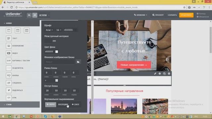The width and height of the screenshot is (212, 119).
Task: Click the Путешествуйте с любовью banner text
Action: (x=134, y=47)
